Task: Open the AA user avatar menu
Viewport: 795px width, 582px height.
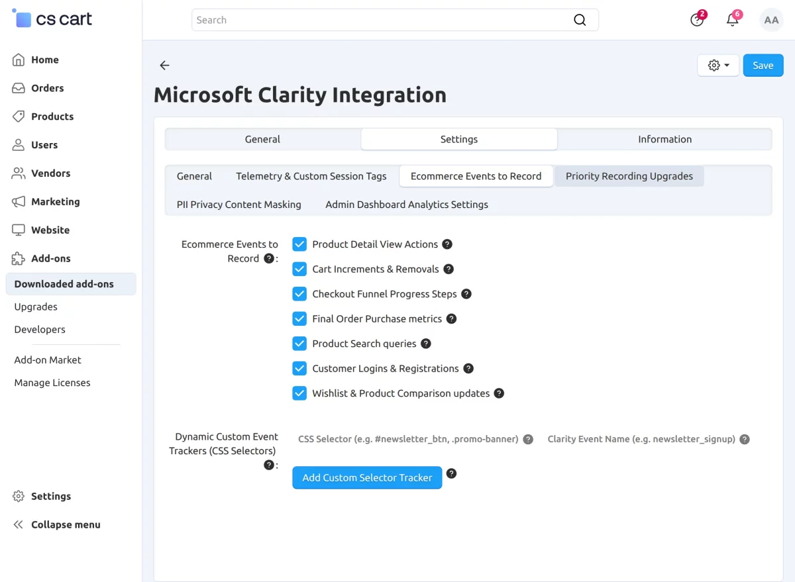Action: (x=771, y=20)
